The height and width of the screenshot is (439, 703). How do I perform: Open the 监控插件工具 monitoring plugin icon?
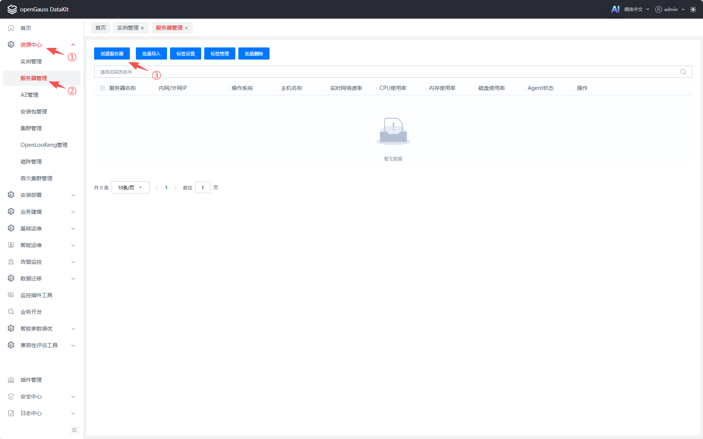click(11, 295)
